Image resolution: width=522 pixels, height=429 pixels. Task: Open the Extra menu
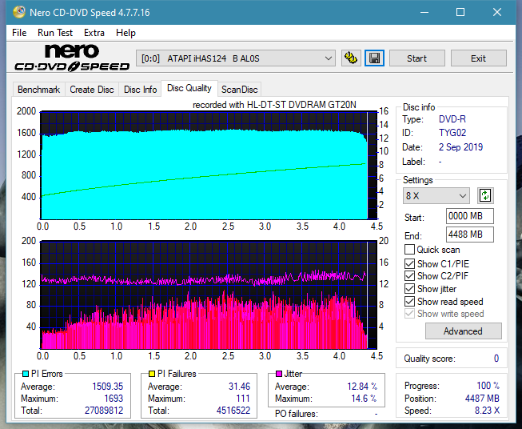[x=94, y=33]
